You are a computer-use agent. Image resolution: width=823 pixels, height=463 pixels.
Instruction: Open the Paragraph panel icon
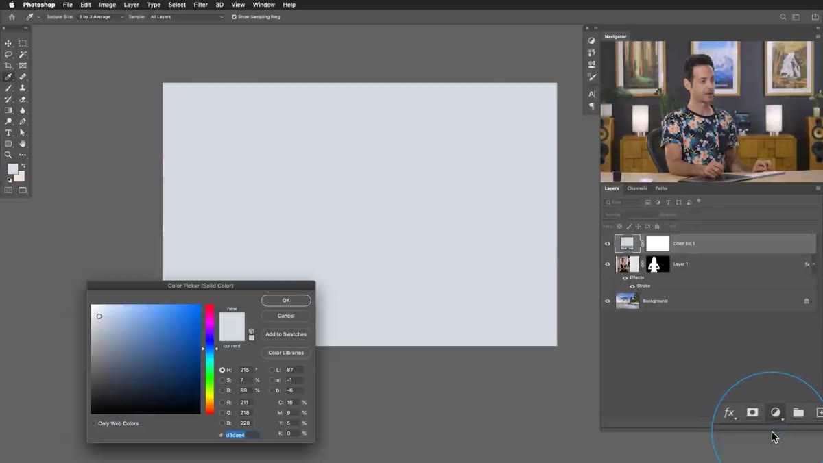592,106
